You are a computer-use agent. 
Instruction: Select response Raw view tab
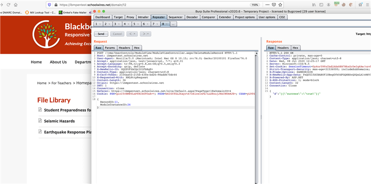point(271,48)
